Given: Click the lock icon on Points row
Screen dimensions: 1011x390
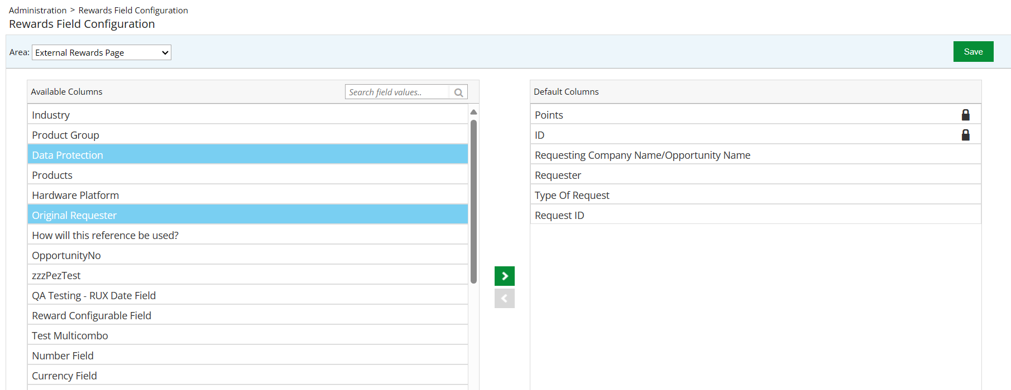Looking at the screenshot, I should pyautogui.click(x=965, y=115).
